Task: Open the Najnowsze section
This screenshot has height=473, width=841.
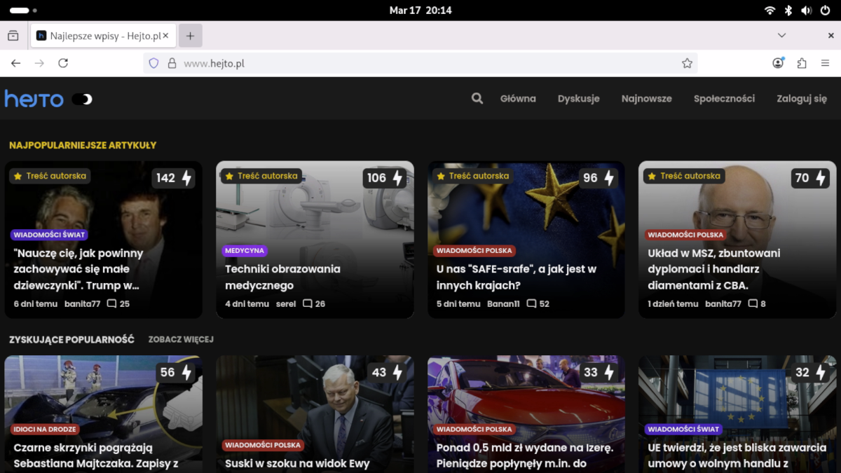Action: click(x=646, y=99)
